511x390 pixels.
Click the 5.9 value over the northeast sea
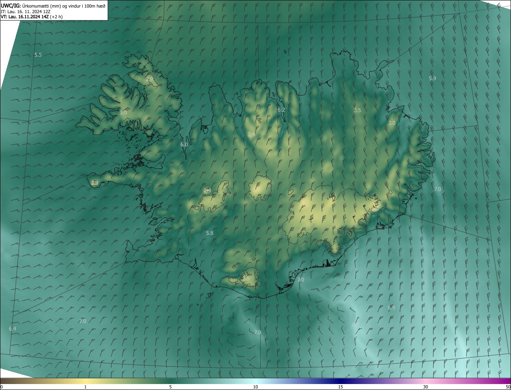432,79
